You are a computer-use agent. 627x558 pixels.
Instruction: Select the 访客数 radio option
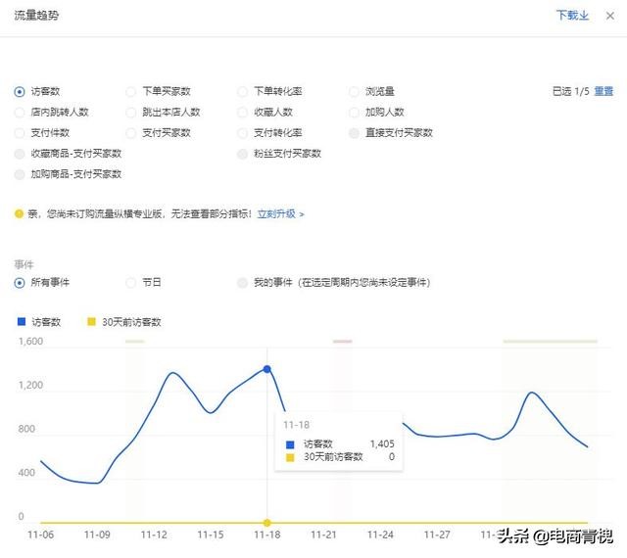pyautogui.click(x=20, y=92)
